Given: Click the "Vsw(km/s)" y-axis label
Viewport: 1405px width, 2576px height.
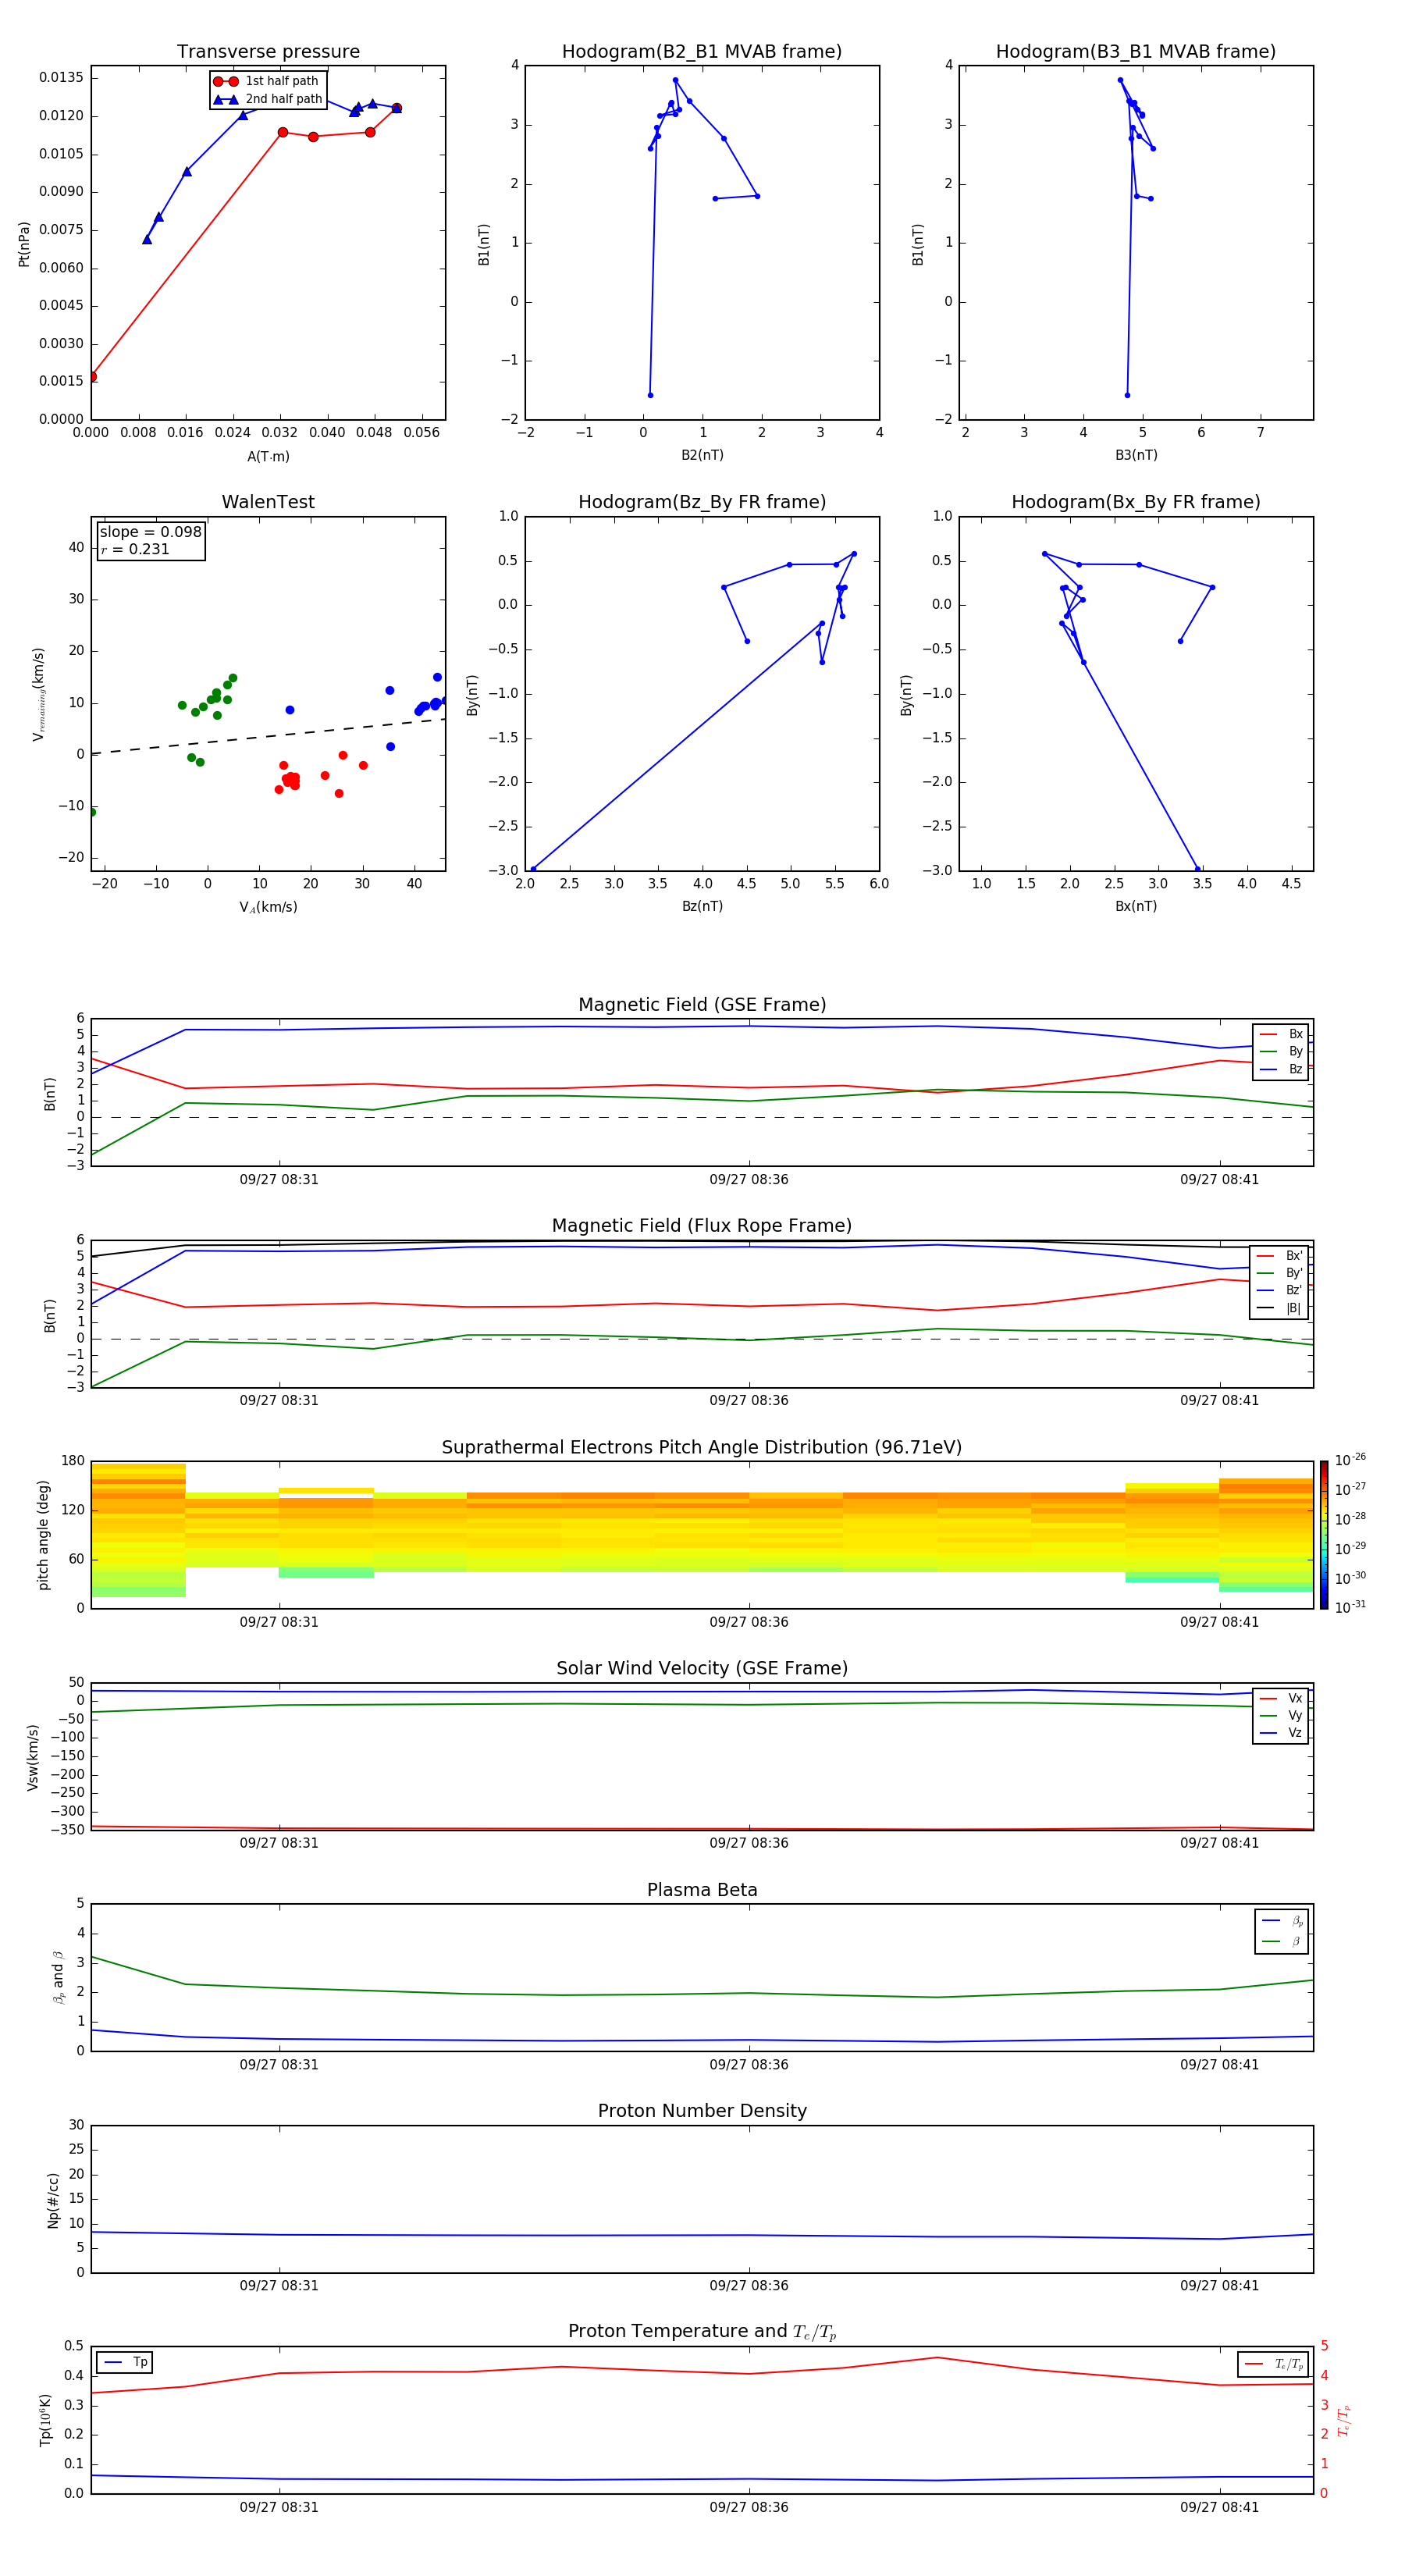Looking at the screenshot, I should [x=33, y=1757].
